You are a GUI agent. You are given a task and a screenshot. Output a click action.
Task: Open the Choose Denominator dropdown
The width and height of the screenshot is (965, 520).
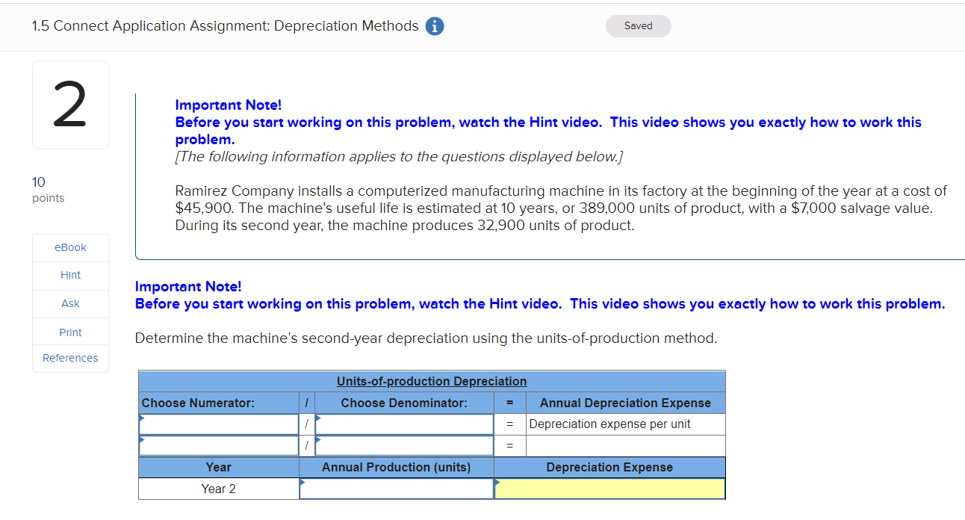pos(404,424)
